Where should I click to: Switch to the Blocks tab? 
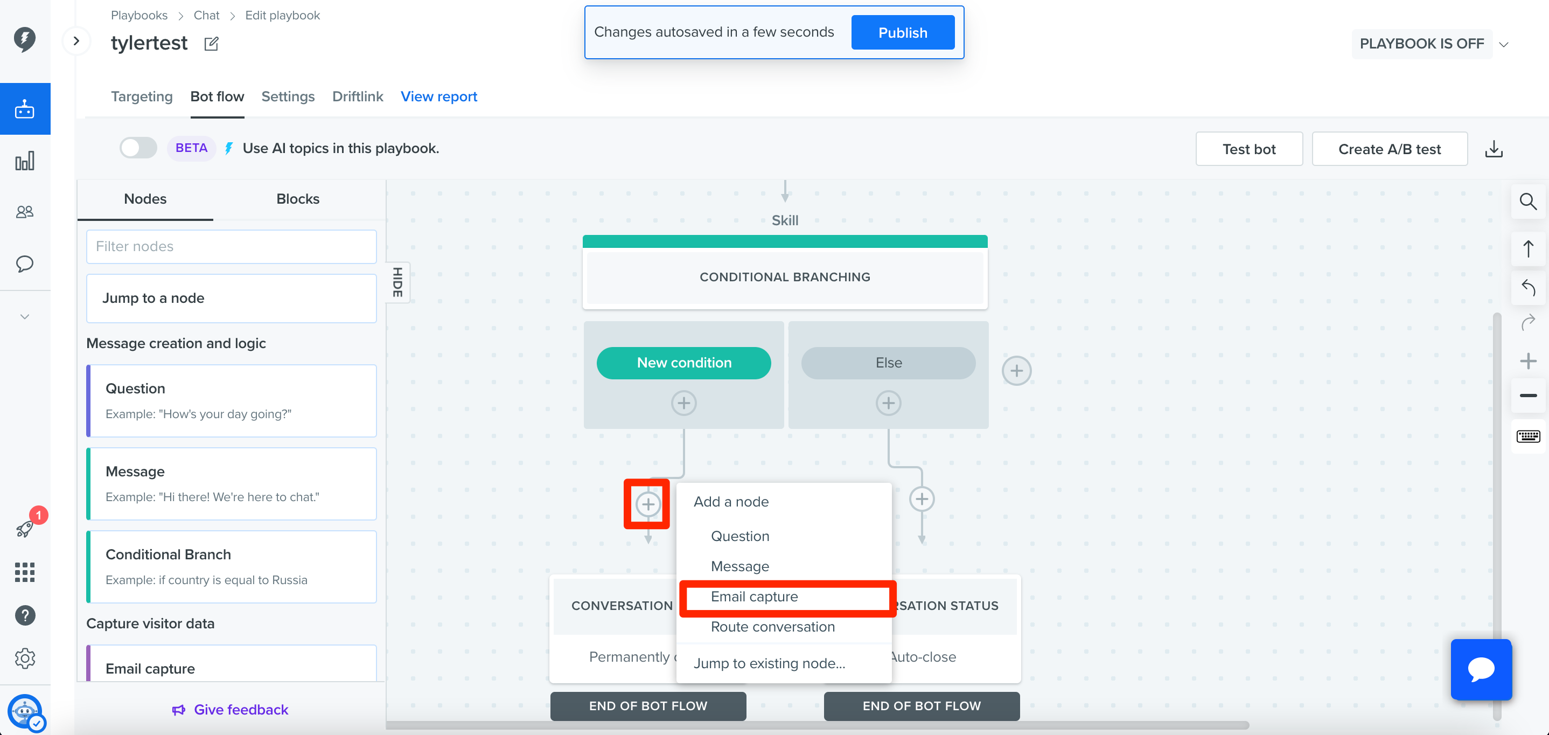pyautogui.click(x=298, y=199)
